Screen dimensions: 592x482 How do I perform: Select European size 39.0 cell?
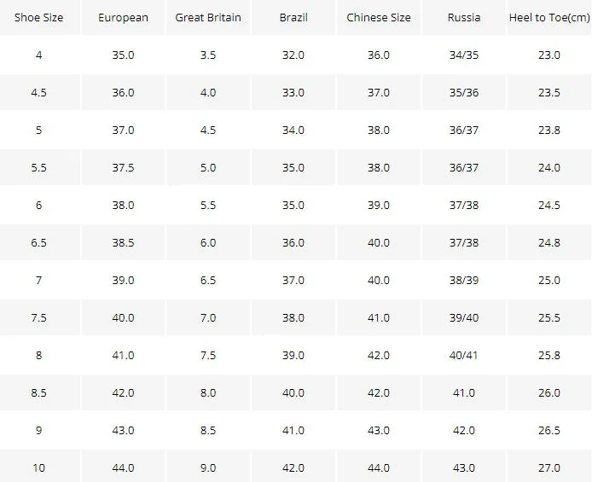click(123, 281)
